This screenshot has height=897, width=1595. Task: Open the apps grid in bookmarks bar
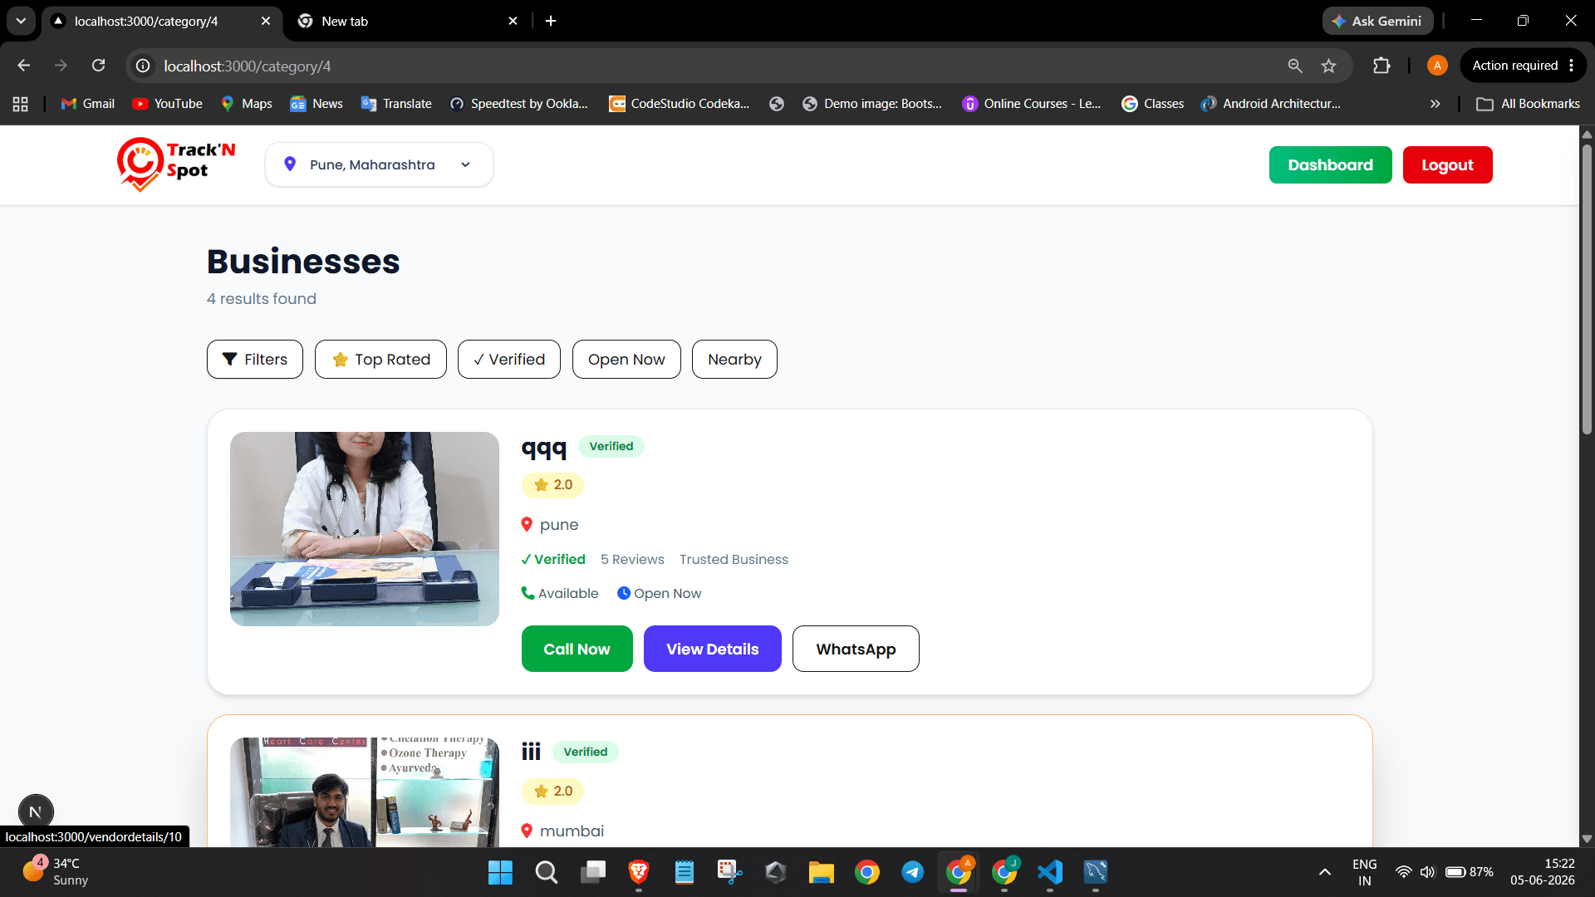(21, 104)
